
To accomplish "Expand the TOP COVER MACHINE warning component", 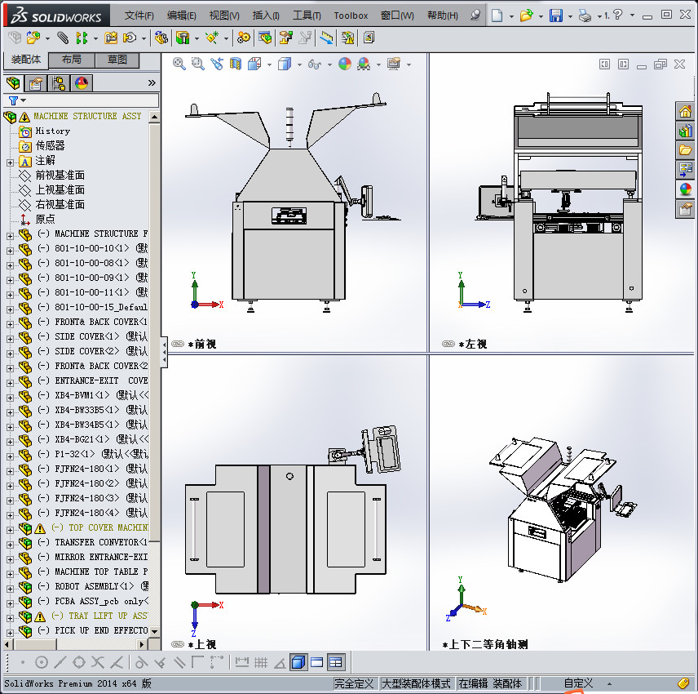I will point(11,530).
